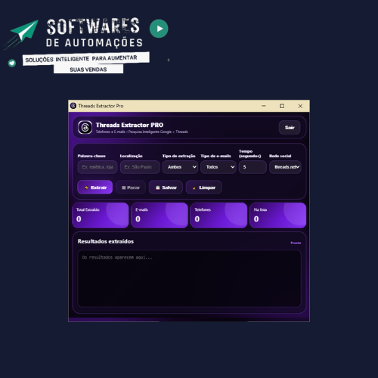Click the Na lista stat card
Image resolution: width=378 pixels, height=378 pixels.
click(x=278, y=215)
